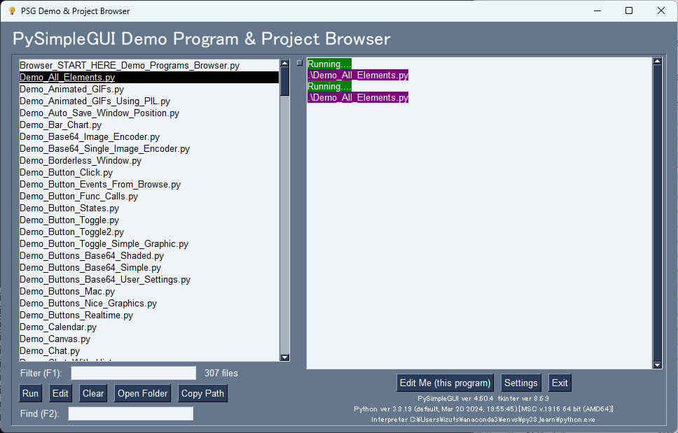Clear the current filter
This screenshot has width=678, height=433.
pos(92,392)
